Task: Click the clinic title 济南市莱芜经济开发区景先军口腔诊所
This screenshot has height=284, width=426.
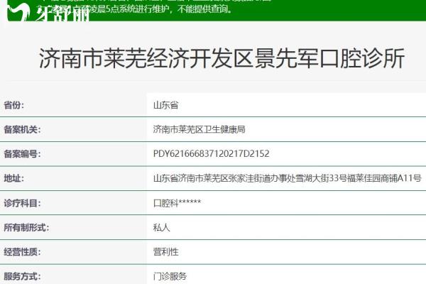Action: click(x=222, y=59)
